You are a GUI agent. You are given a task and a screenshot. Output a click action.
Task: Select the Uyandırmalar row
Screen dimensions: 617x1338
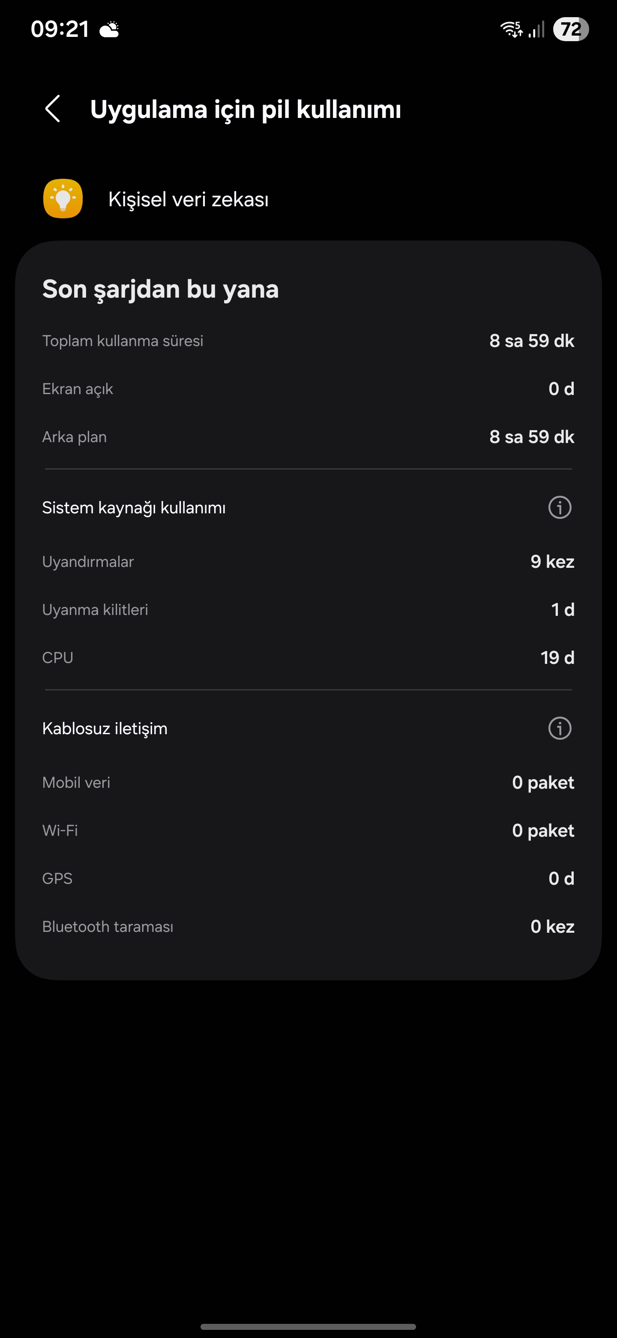[x=308, y=561]
